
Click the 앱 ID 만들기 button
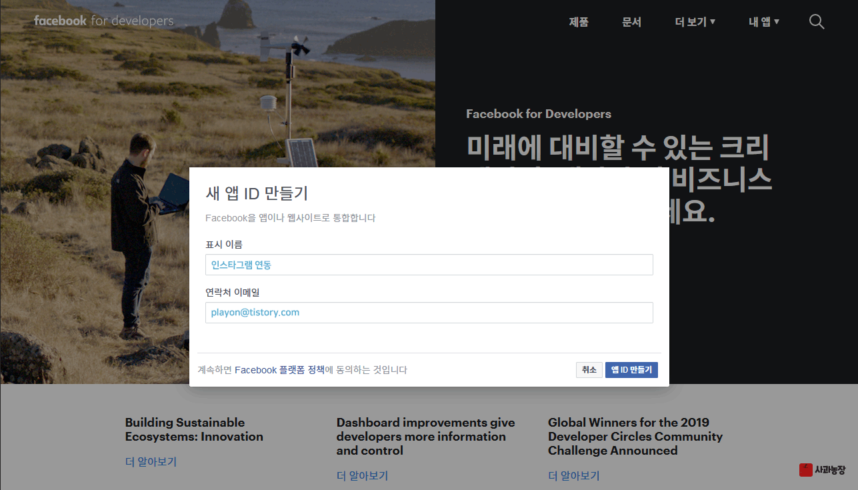[x=631, y=370]
